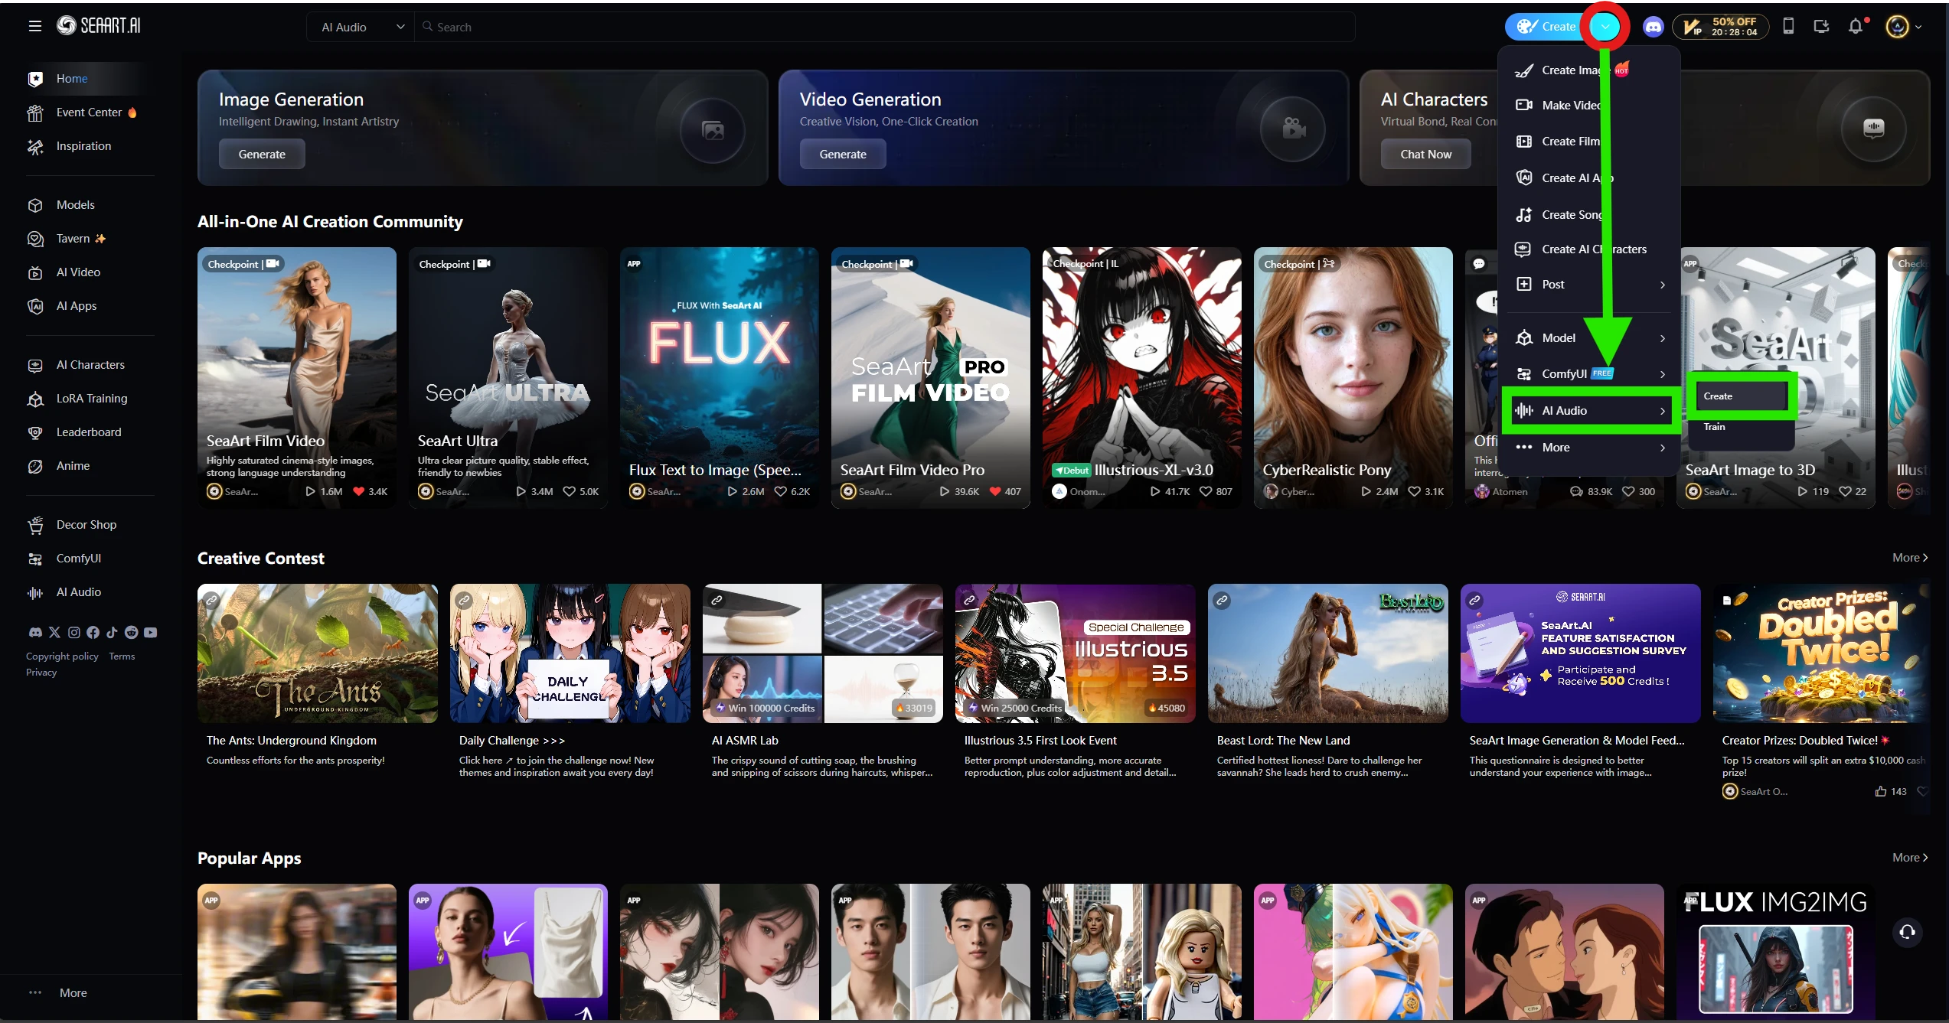Open The Ants Underground Kingdom contest thumbnail

click(x=317, y=653)
